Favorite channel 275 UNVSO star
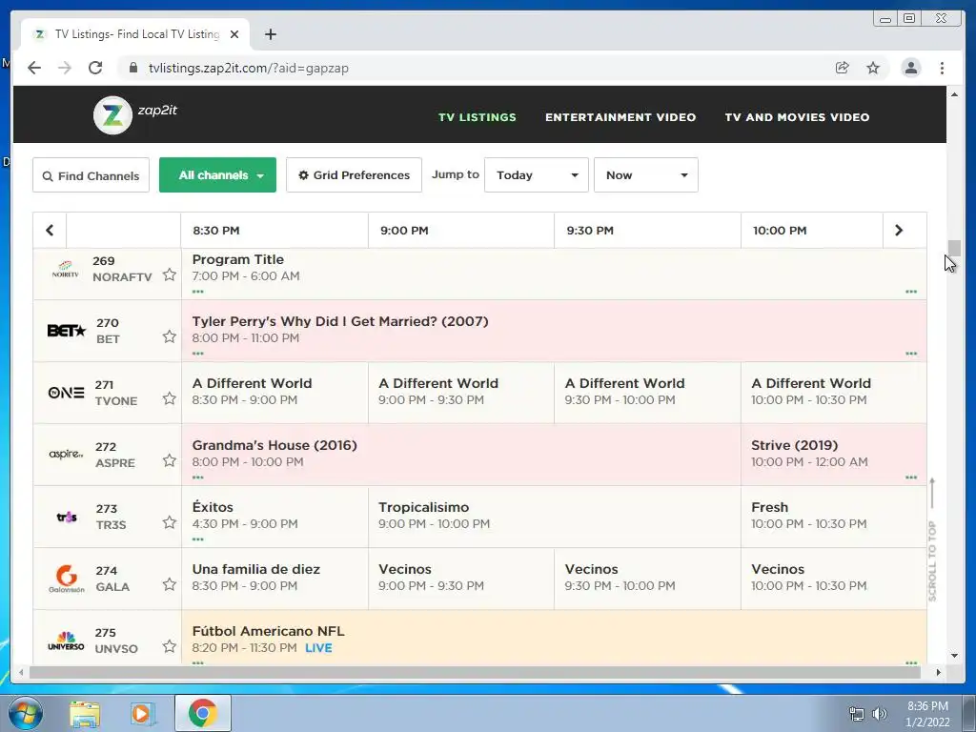The image size is (976, 732). (170, 646)
